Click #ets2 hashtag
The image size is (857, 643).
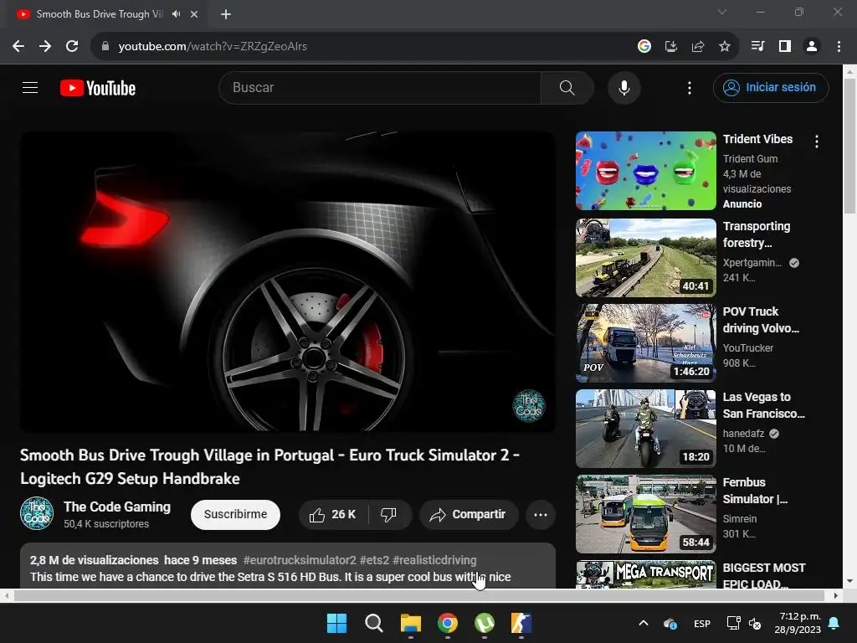[x=374, y=560]
